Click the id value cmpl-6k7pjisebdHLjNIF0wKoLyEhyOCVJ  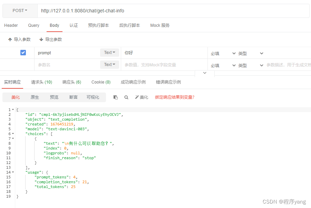80,114
